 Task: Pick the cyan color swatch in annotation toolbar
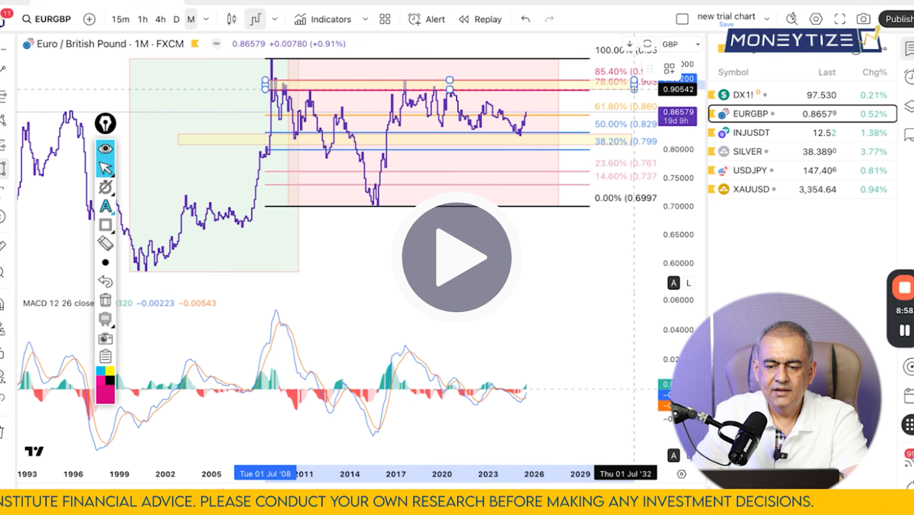101,371
